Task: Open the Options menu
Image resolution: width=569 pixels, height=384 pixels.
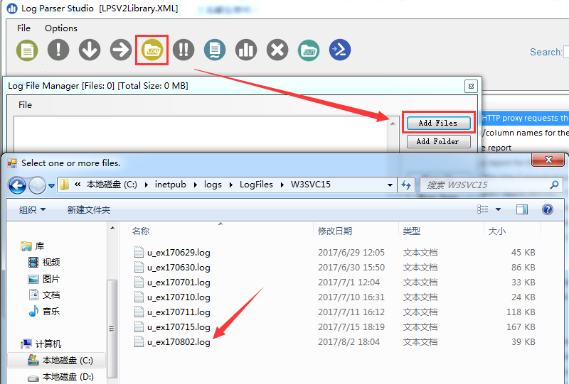Action: click(61, 28)
